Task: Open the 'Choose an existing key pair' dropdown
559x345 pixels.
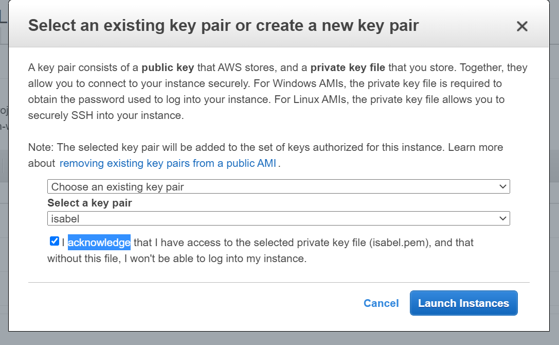Action: point(278,186)
